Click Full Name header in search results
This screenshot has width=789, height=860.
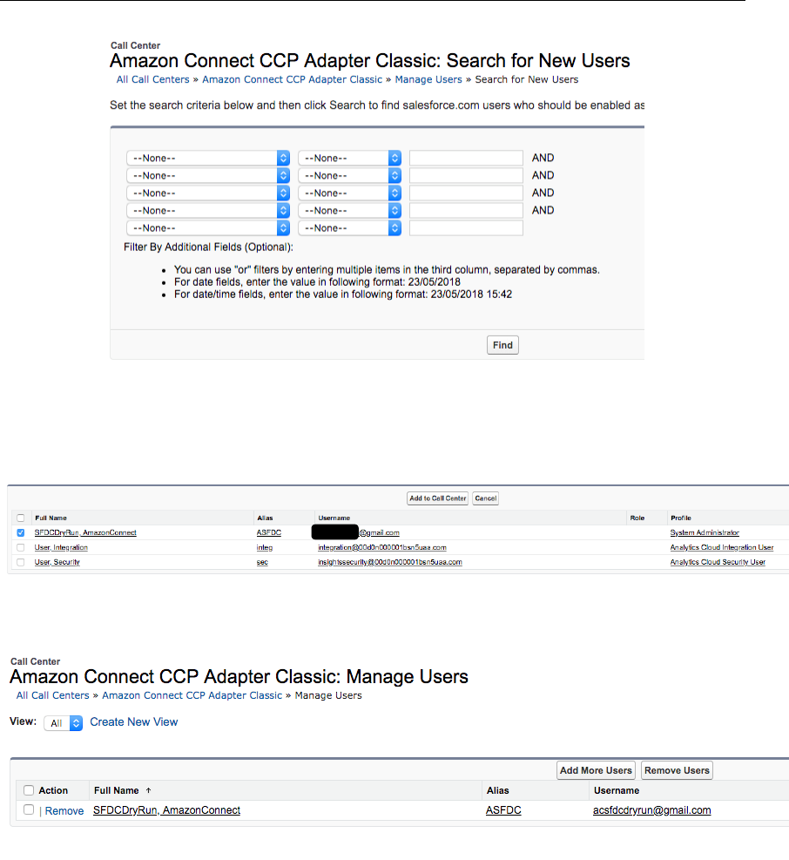pos(51,518)
